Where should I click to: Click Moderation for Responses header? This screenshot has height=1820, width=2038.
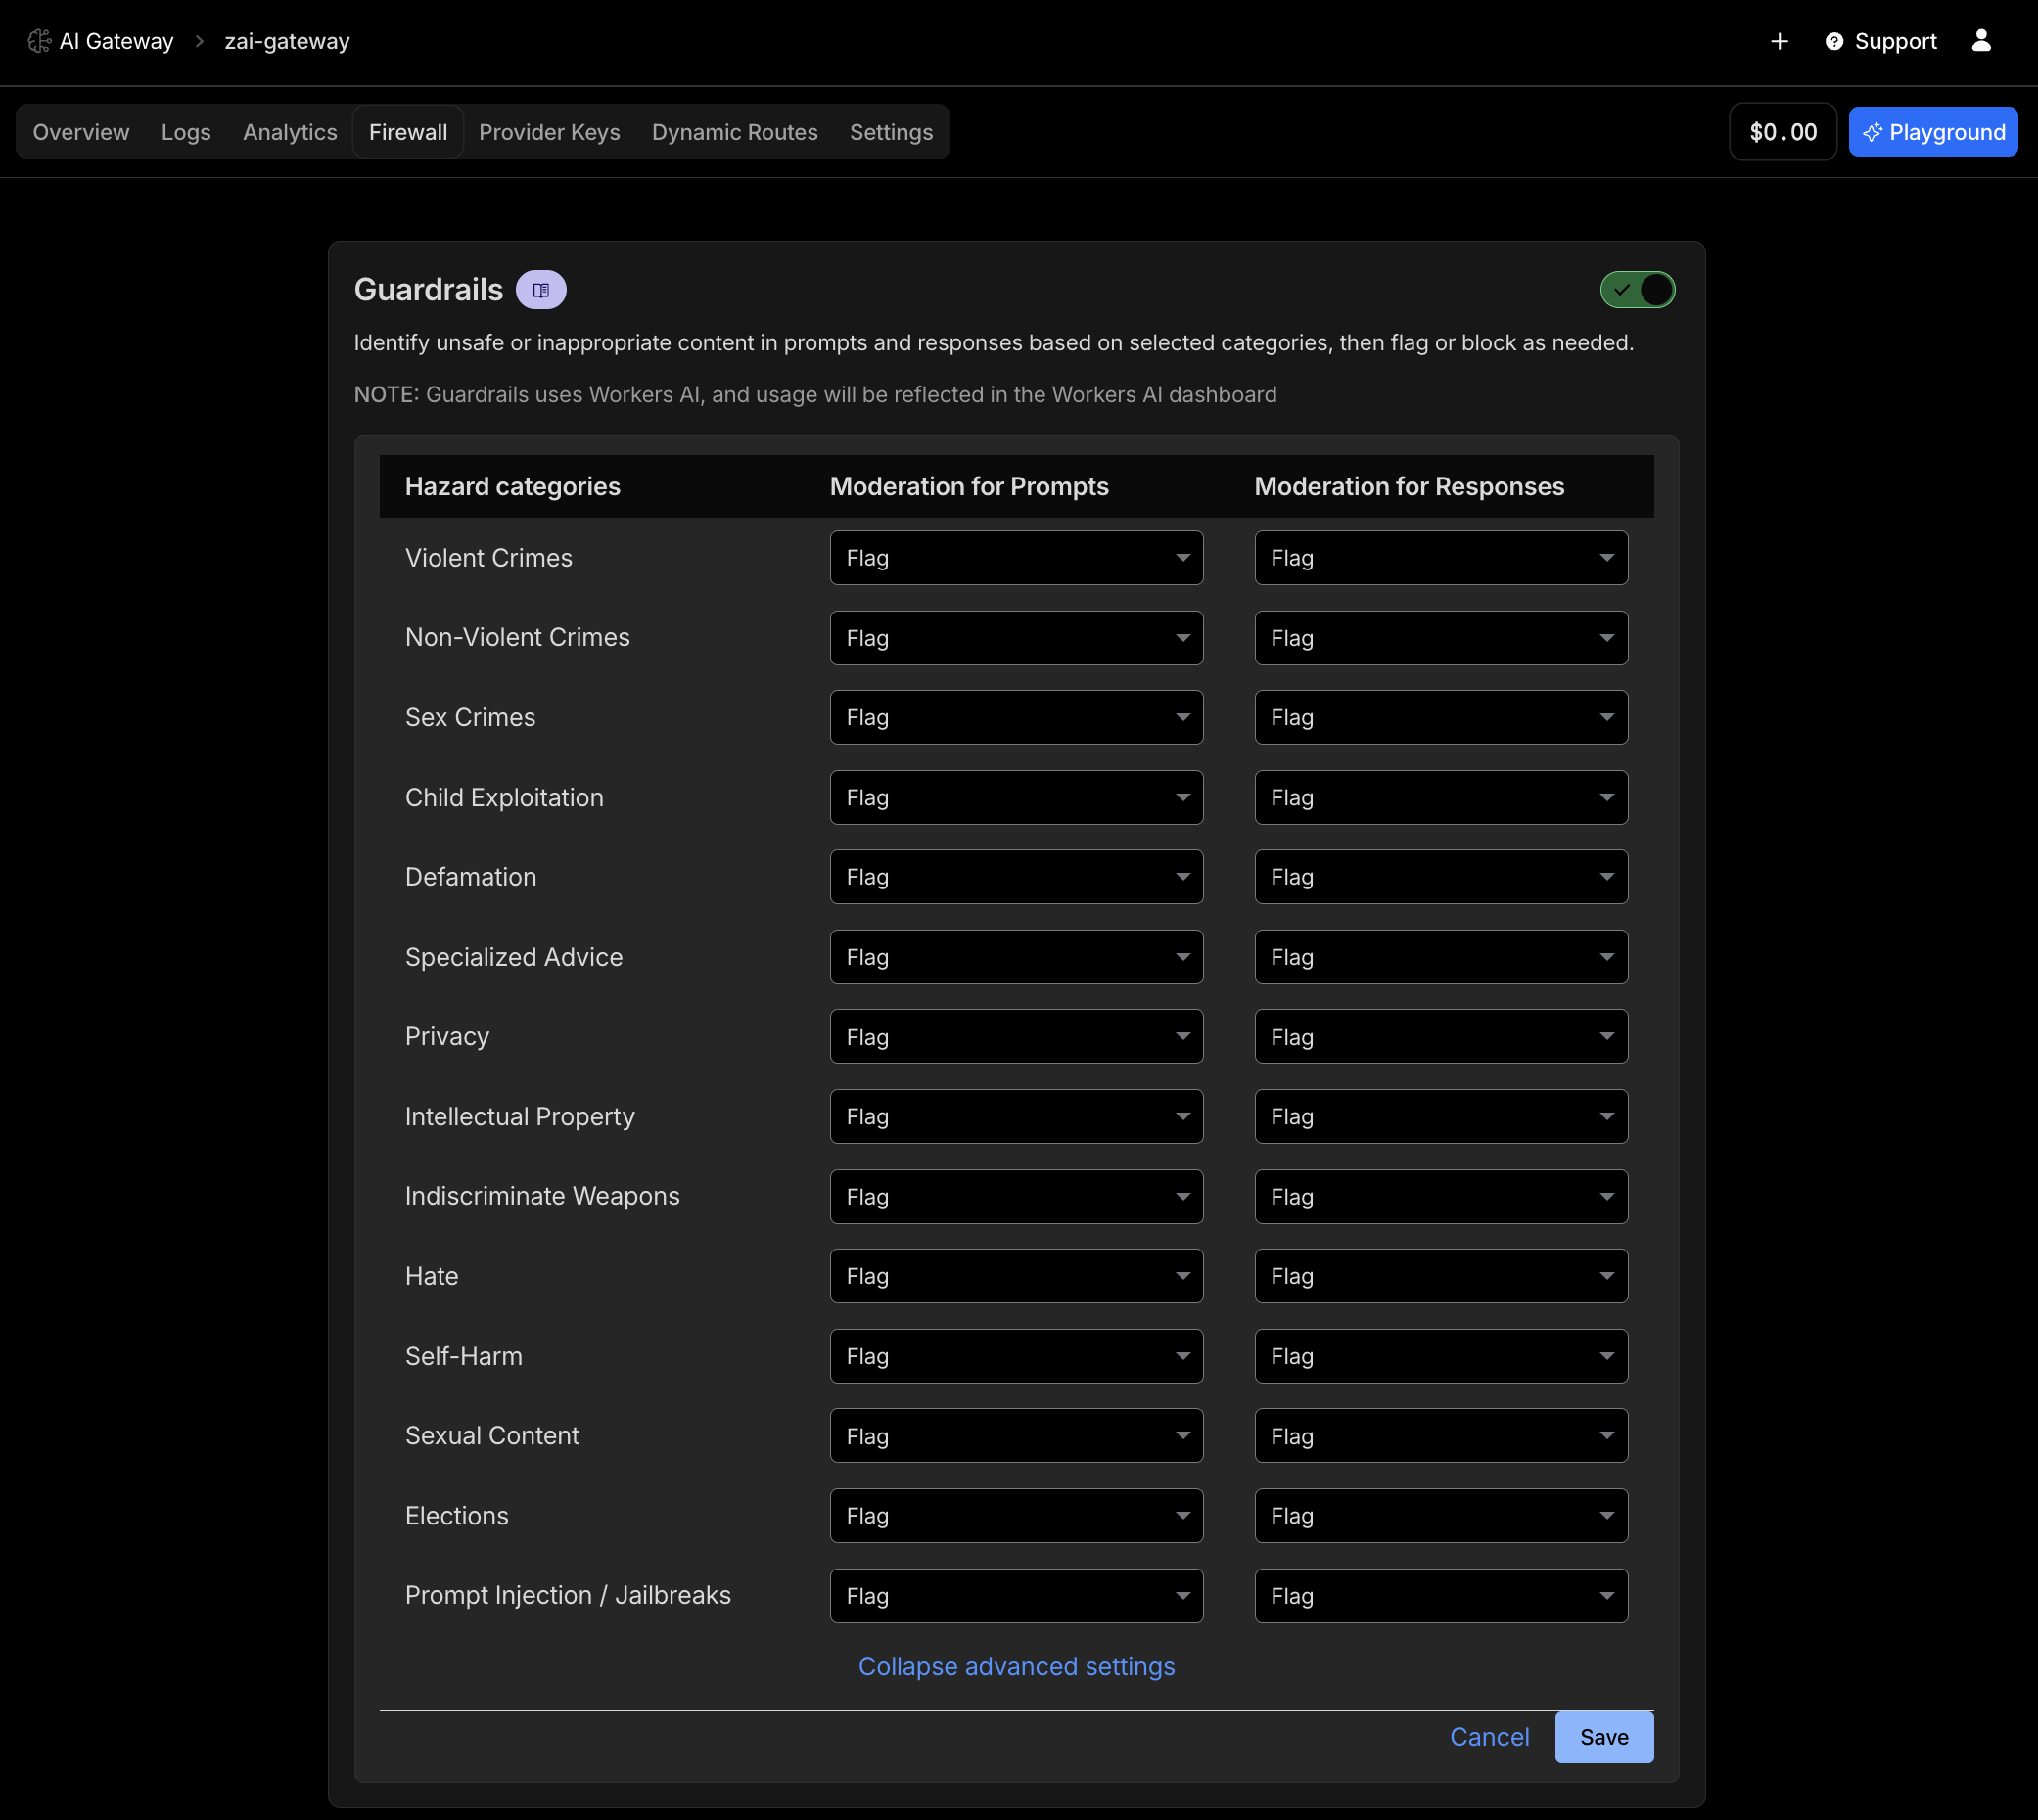pos(1409,487)
